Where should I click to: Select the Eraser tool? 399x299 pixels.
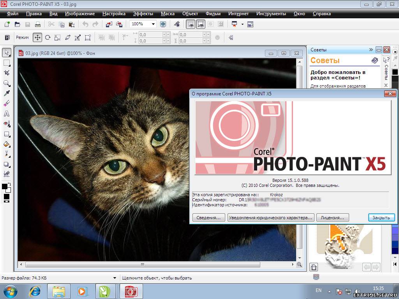pyautogui.click(x=7, y=104)
